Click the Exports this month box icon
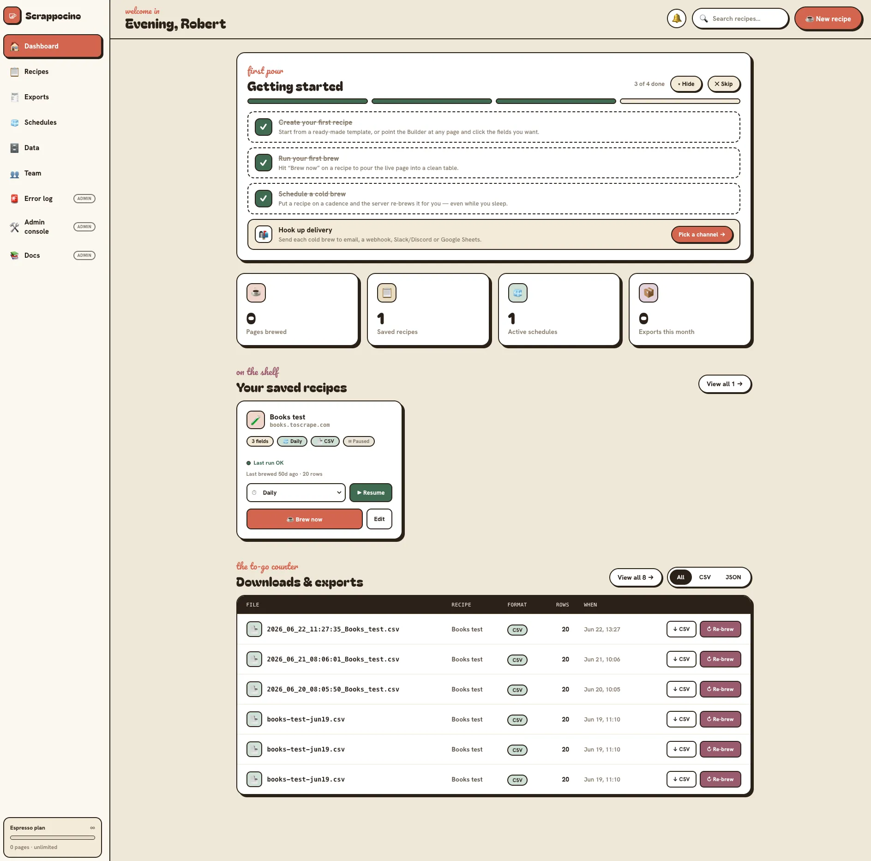This screenshot has height=861, width=871. pyautogui.click(x=649, y=293)
